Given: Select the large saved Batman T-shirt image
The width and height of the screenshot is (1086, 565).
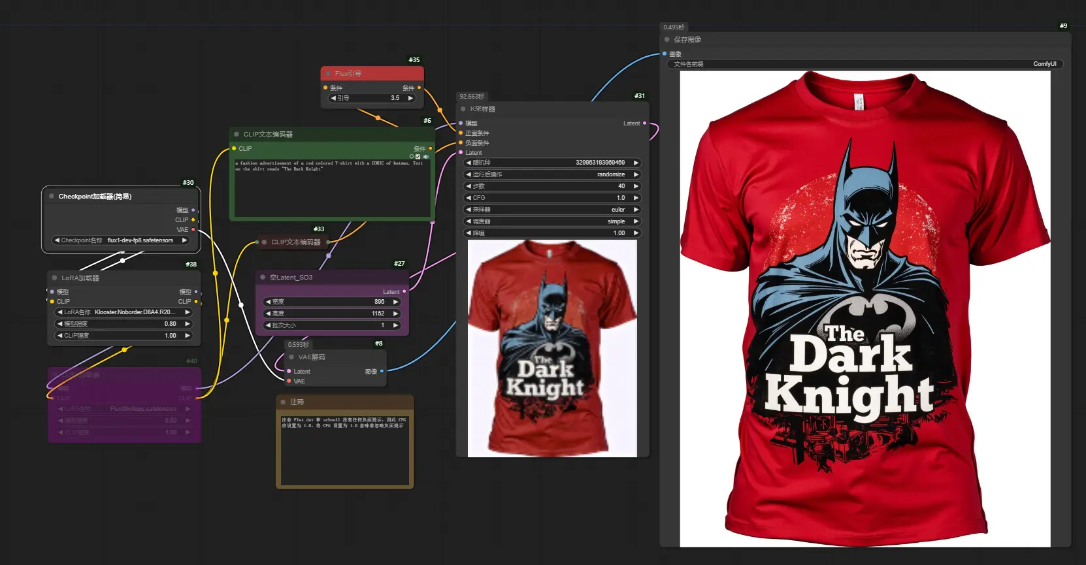Looking at the screenshot, I should tap(865, 309).
